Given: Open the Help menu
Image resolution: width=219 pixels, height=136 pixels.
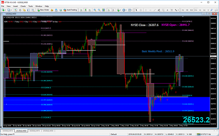Looking at the screenshot, I should point(47,6).
